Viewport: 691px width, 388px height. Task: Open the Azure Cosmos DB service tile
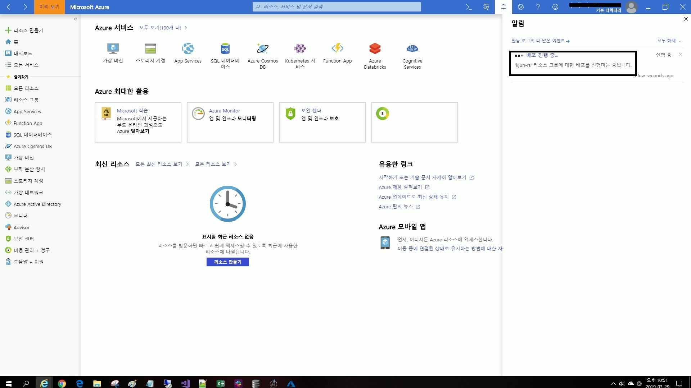(262, 48)
